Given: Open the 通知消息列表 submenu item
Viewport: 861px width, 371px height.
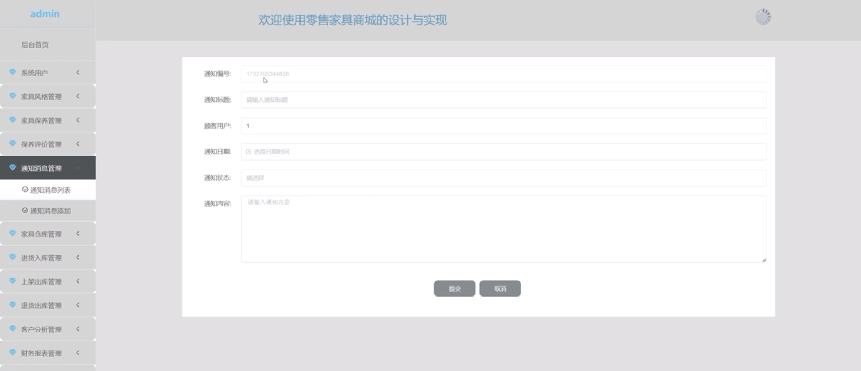Looking at the screenshot, I should coord(50,190).
